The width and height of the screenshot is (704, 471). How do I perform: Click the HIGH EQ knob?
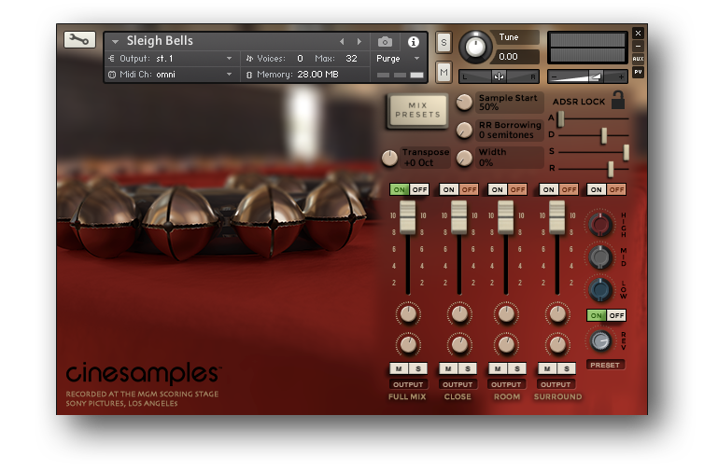600,224
